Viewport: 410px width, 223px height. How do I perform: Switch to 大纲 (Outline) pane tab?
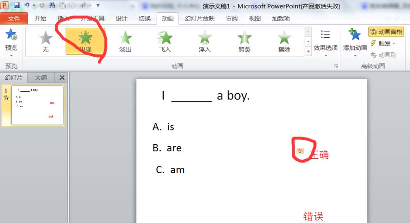coord(41,77)
